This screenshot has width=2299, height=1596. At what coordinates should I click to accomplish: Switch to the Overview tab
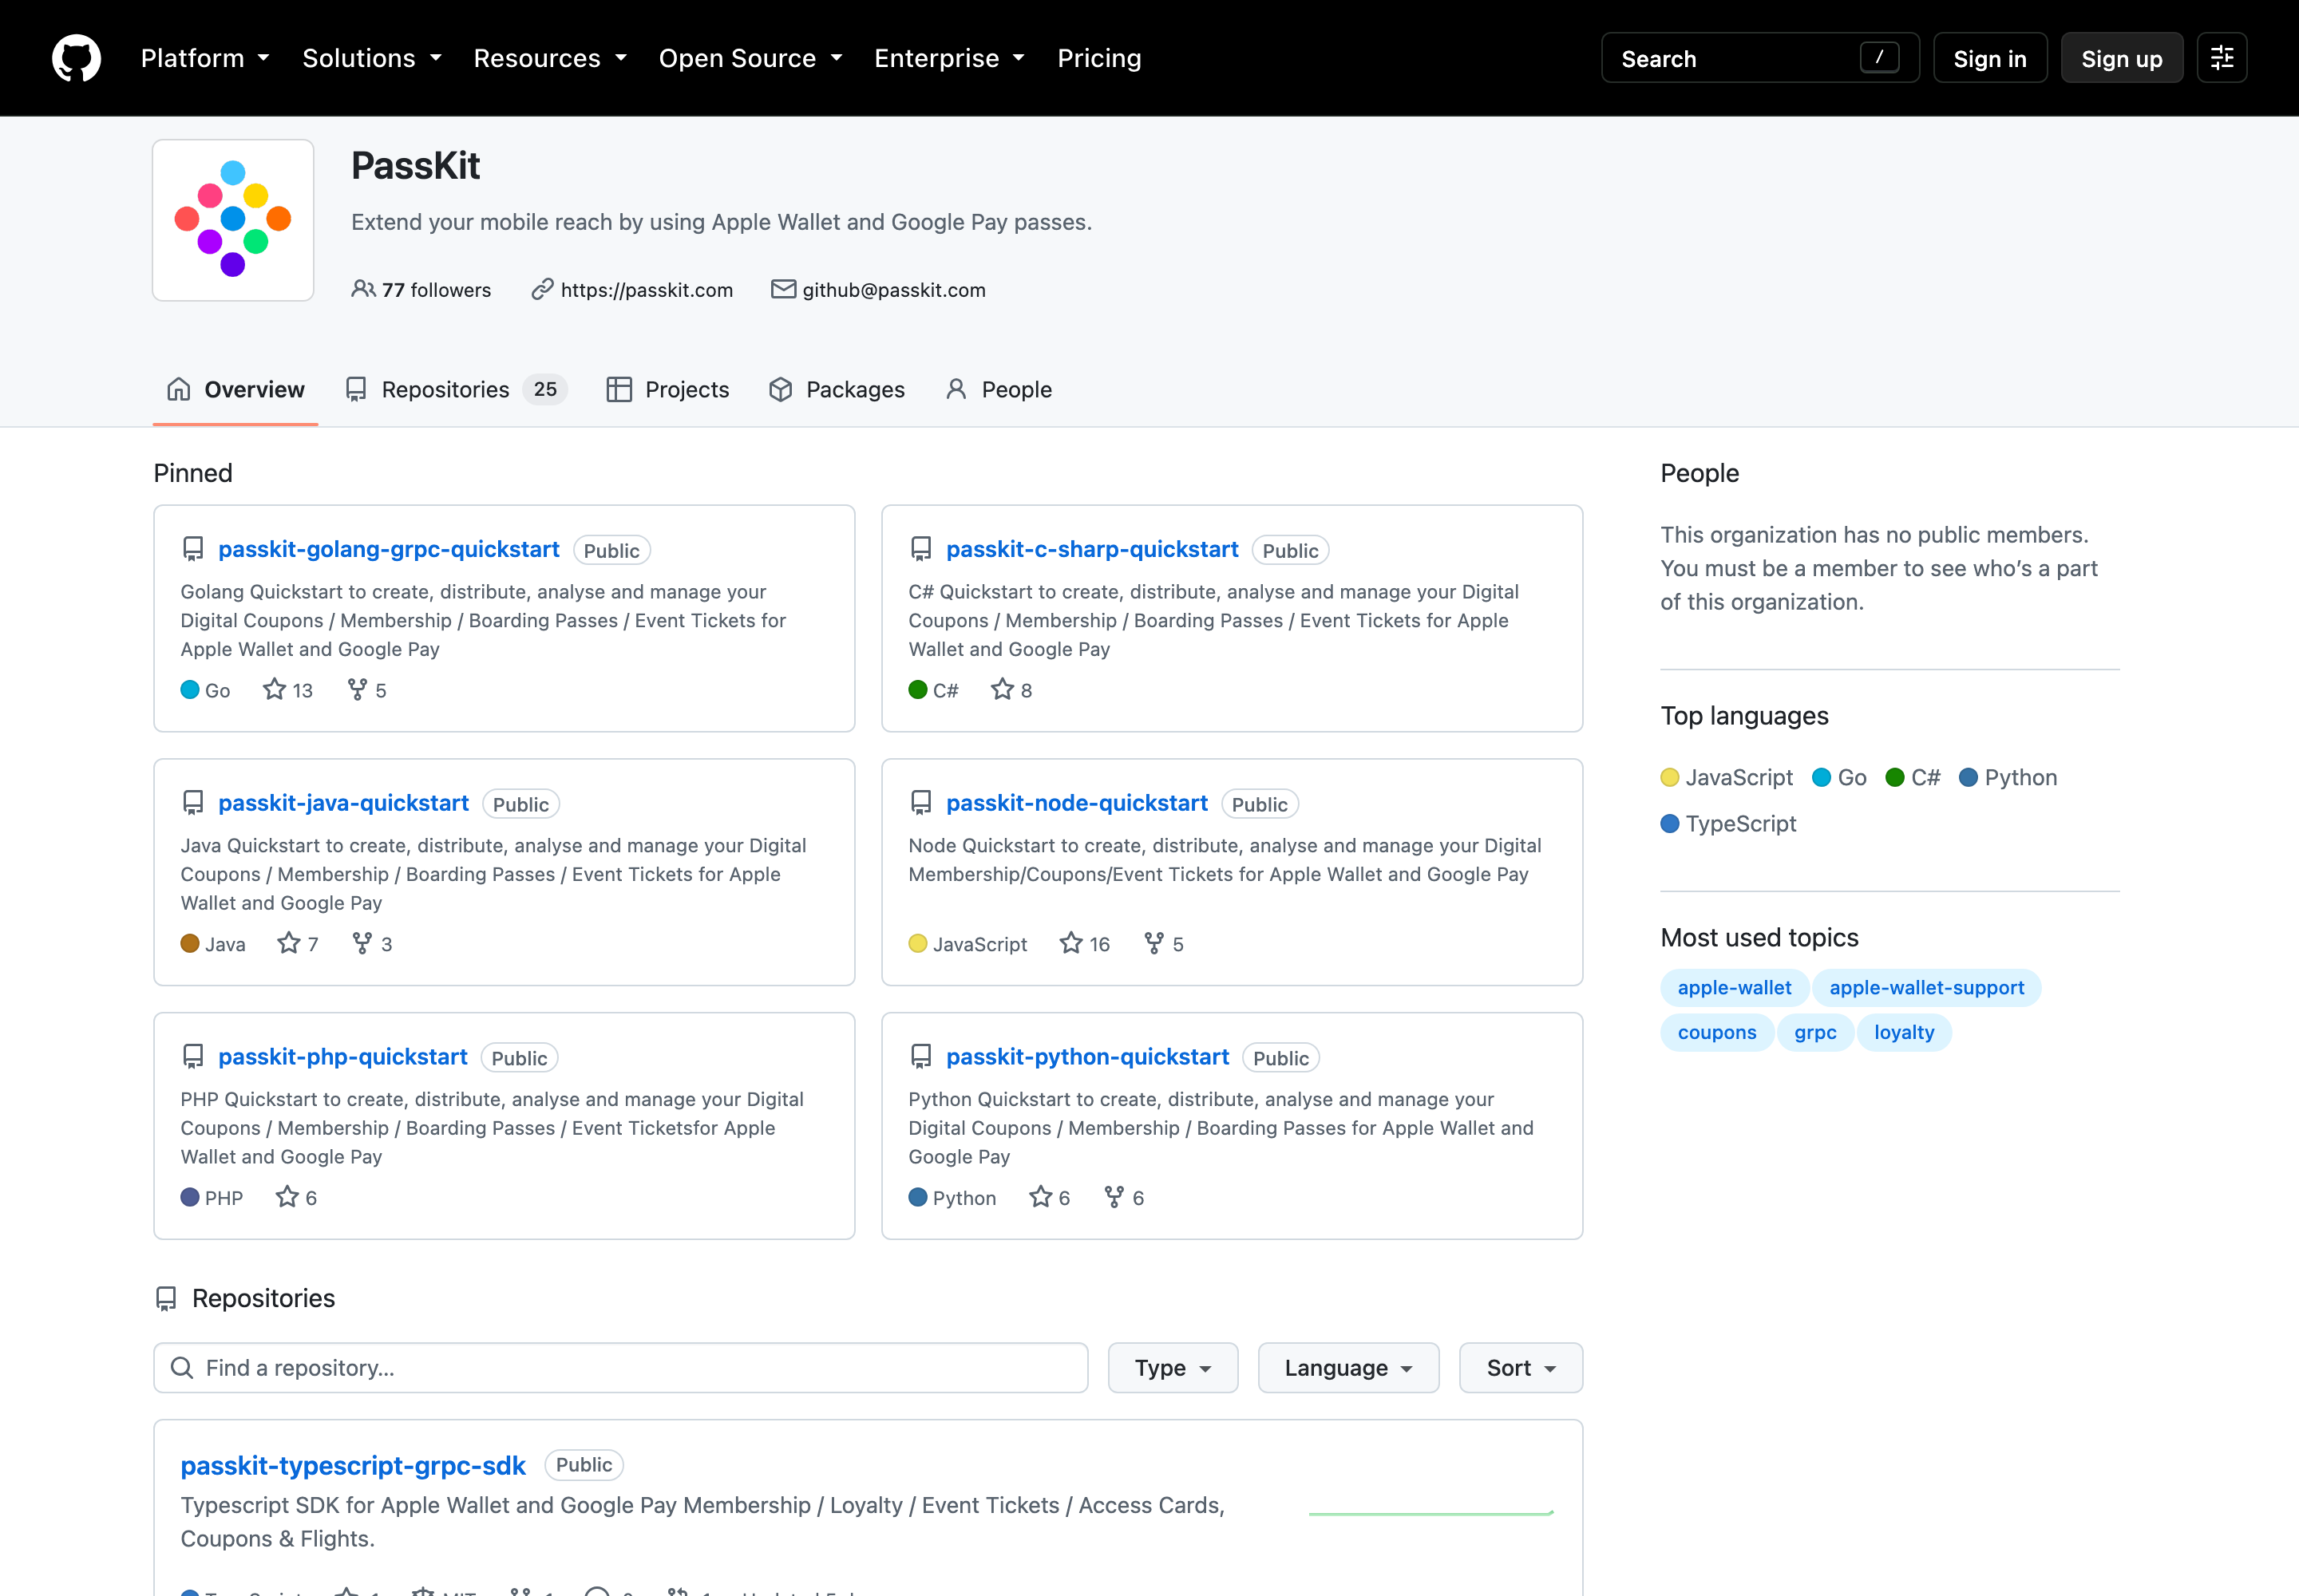[x=236, y=390]
